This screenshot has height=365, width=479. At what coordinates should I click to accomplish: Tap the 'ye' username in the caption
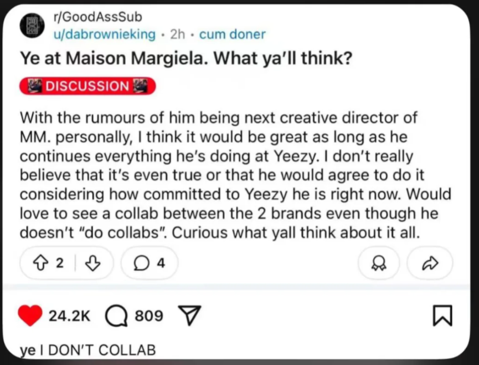point(28,351)
